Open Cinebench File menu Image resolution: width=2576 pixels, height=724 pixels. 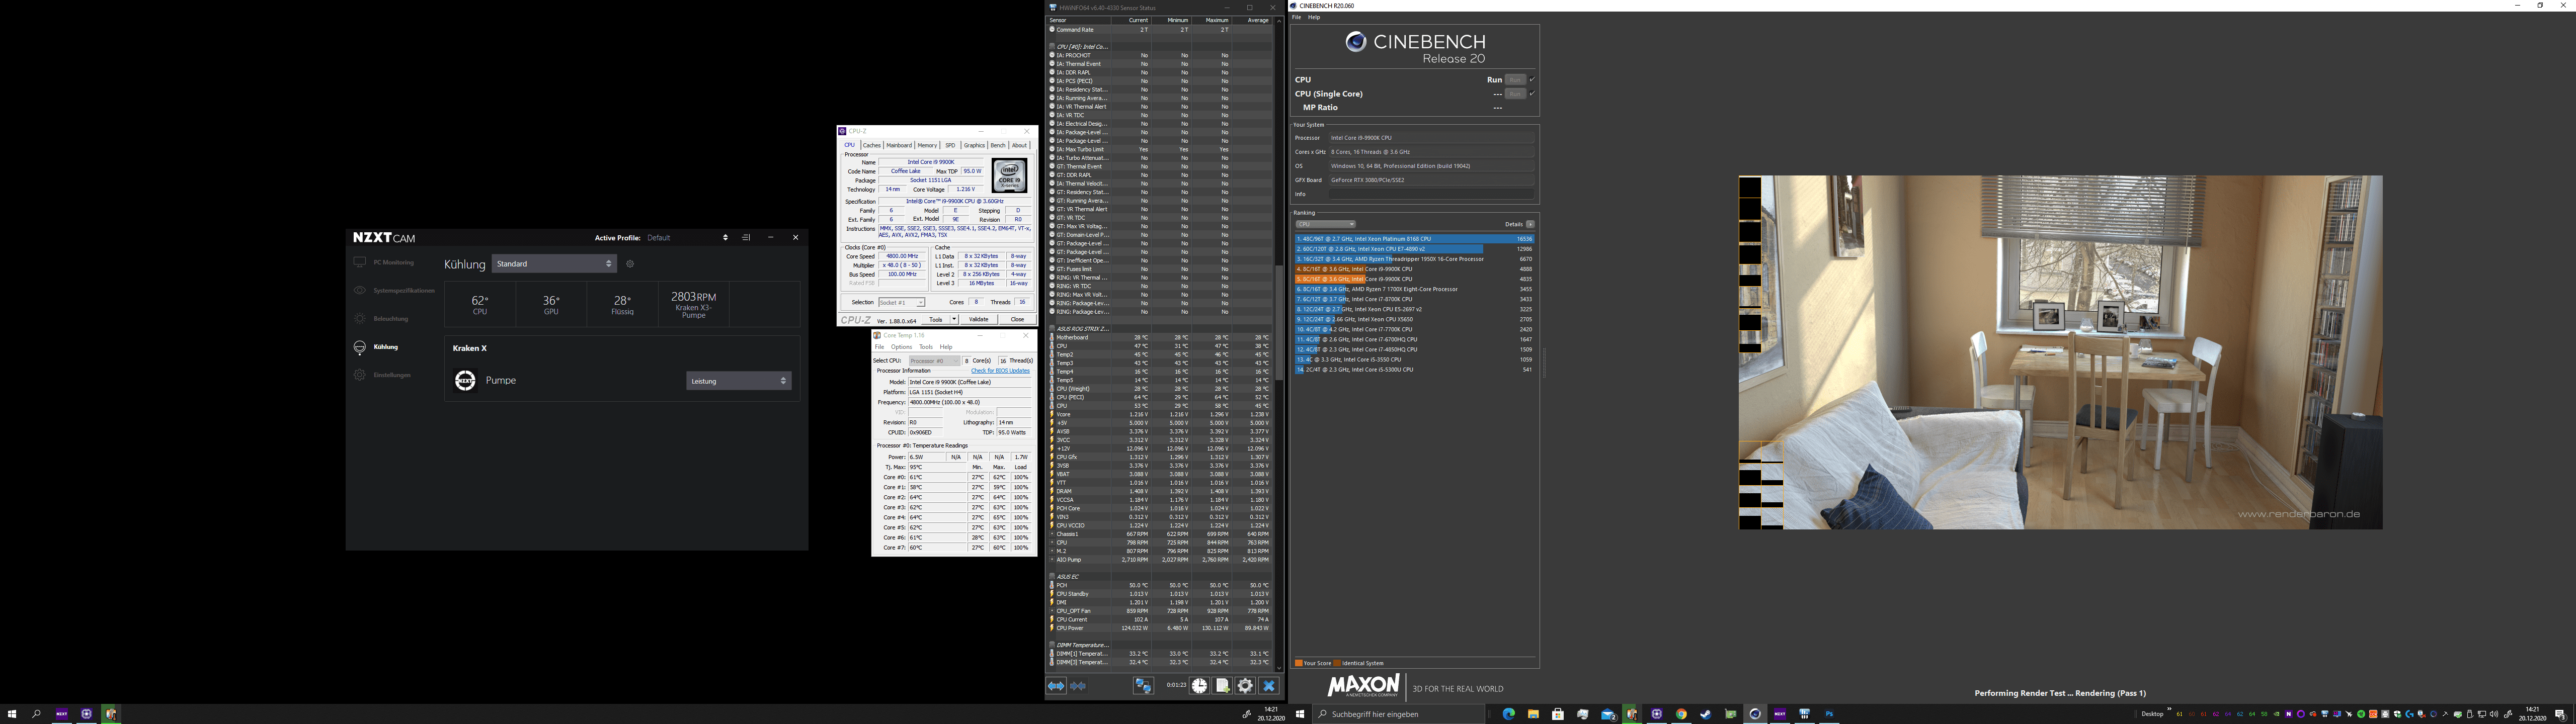point(1297,17)
